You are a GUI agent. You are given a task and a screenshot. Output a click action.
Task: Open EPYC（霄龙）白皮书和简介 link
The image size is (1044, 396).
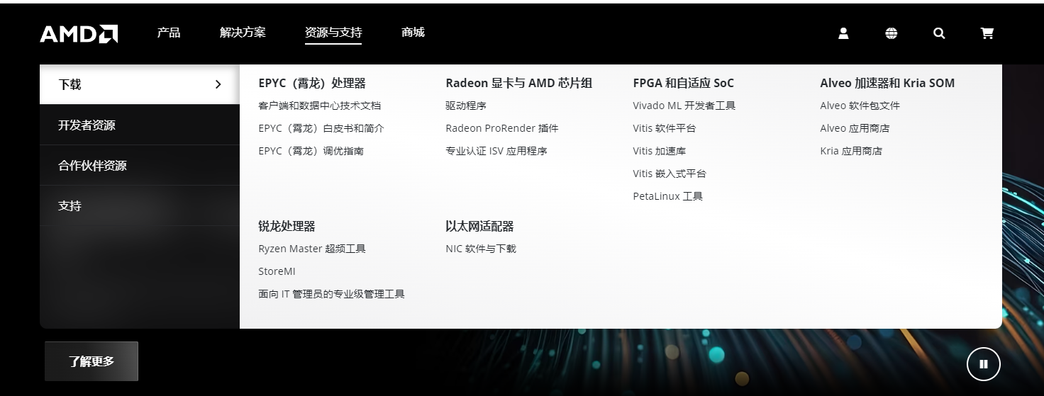pos(321,128)
